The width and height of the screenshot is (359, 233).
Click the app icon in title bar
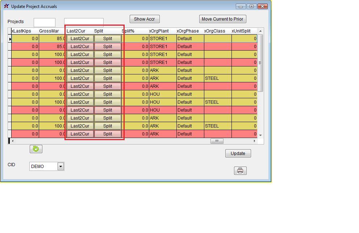click(6, 6)
